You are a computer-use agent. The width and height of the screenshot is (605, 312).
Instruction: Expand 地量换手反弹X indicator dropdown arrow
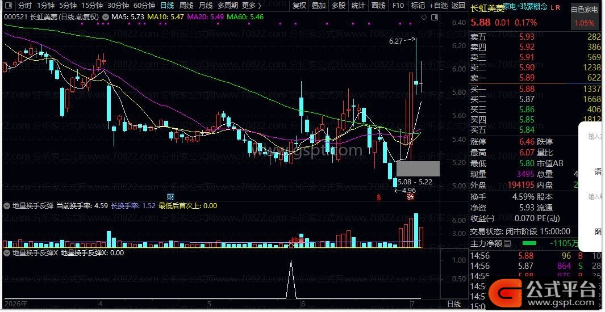[x=7, y=253]
